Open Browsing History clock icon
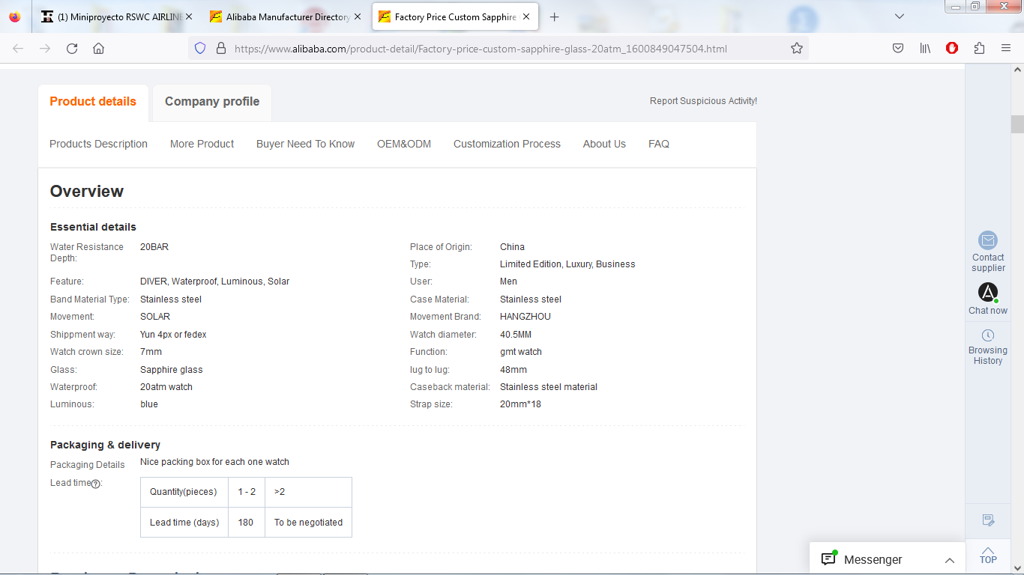Viewport: 1024px width, 575px height. tap(987, 335)
